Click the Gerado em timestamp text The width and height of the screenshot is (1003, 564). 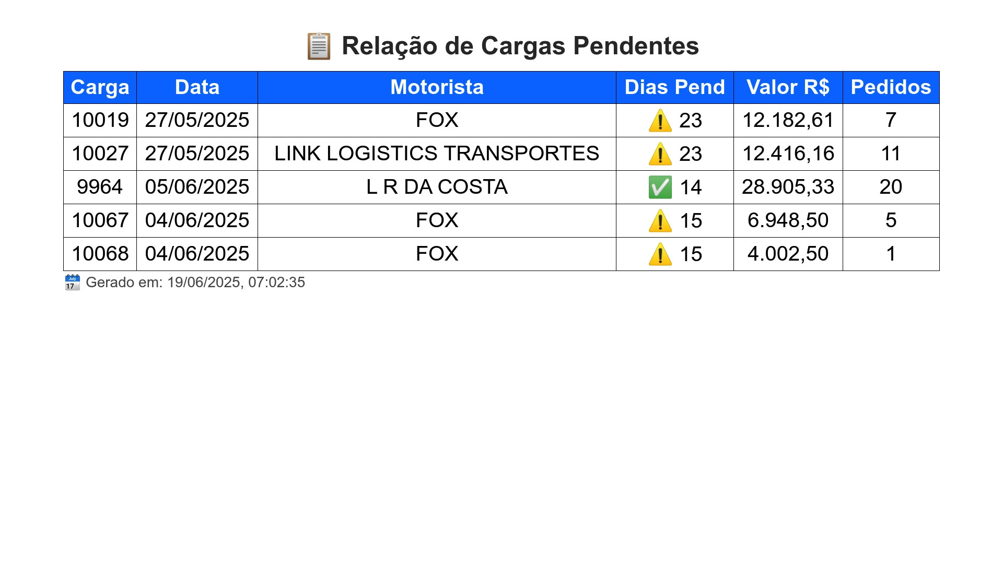tap(195, 283)
